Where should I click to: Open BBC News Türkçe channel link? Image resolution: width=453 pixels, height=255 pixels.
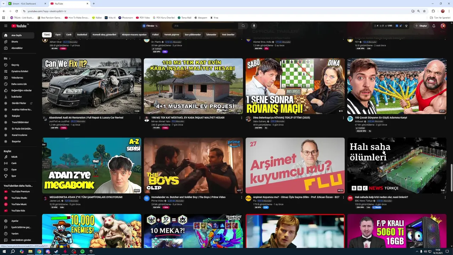click(364, 201)
